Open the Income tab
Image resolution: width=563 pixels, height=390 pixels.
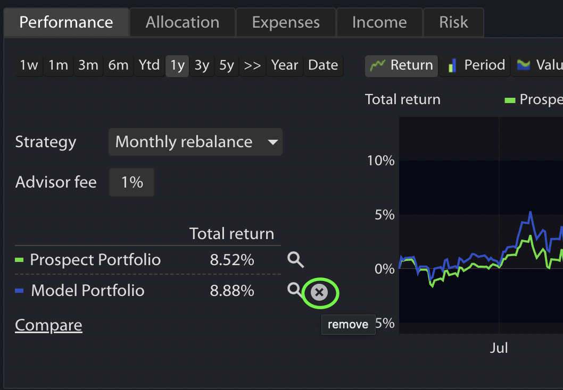379,22
